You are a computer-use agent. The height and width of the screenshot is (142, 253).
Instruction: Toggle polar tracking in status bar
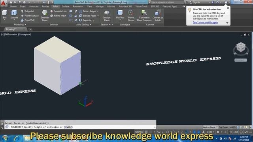pyautogui.click(x=168, y=132)
